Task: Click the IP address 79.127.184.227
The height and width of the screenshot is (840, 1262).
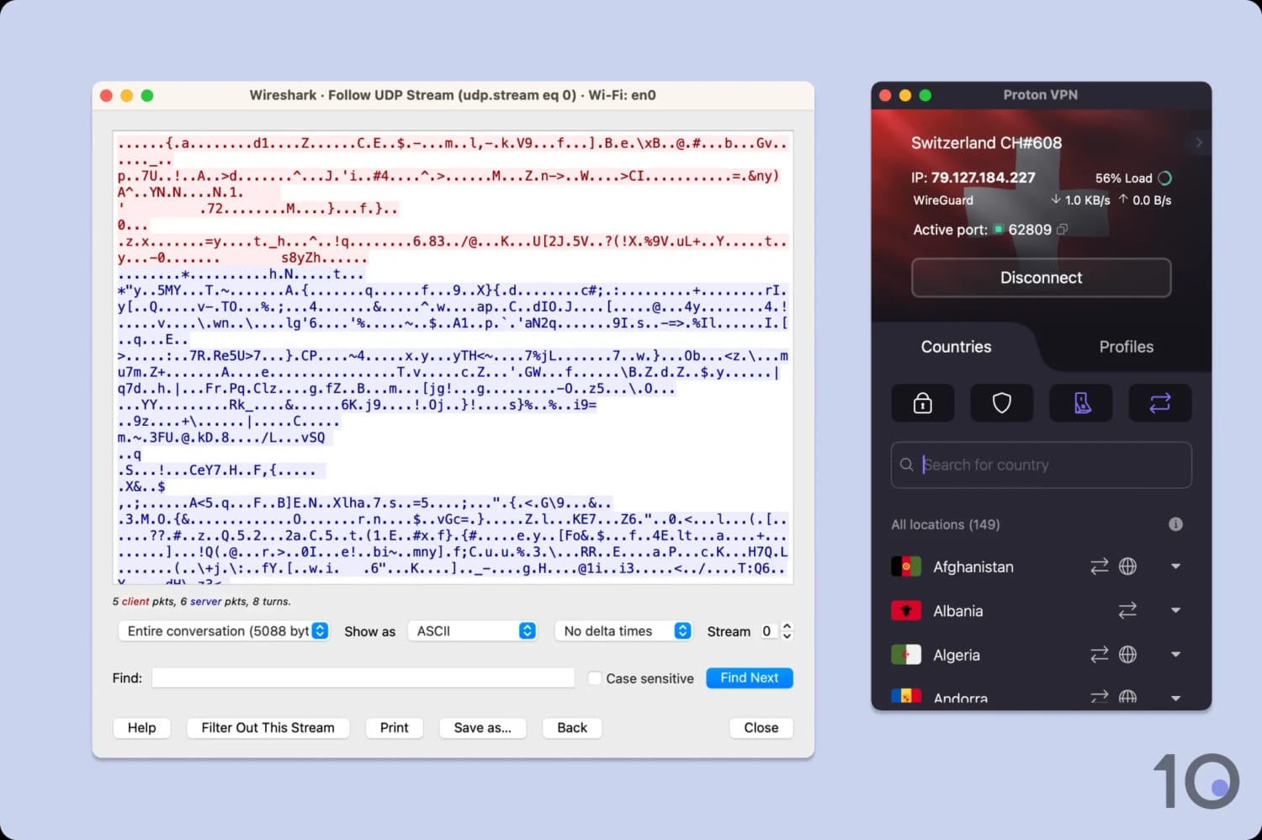Action: 983,178
